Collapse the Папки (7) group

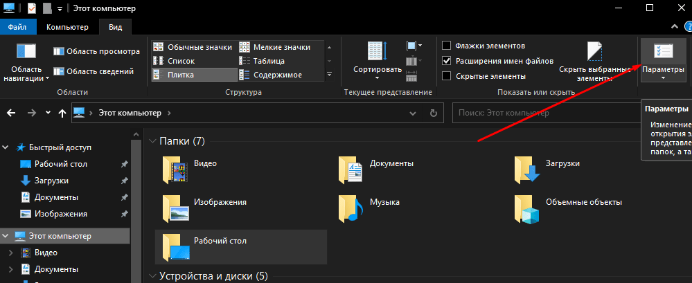152,141
